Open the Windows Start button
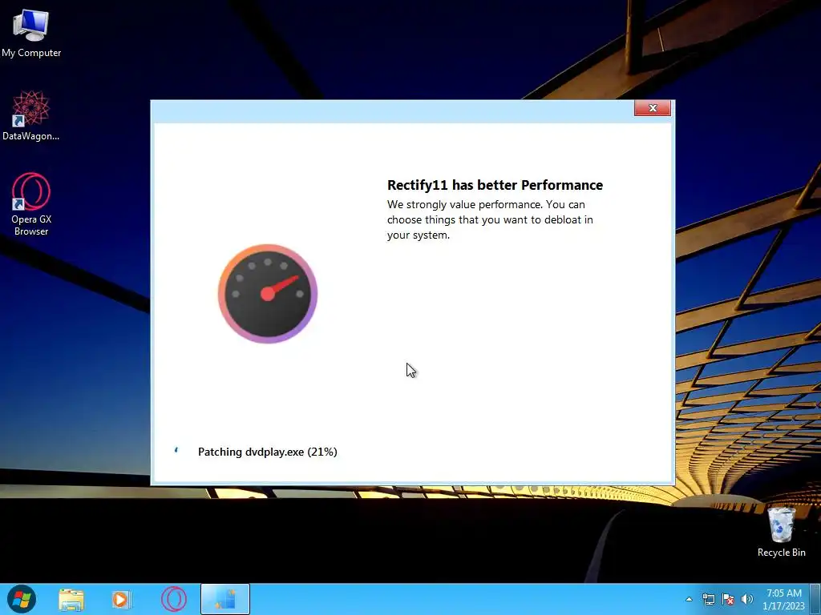 pos(22,599)
